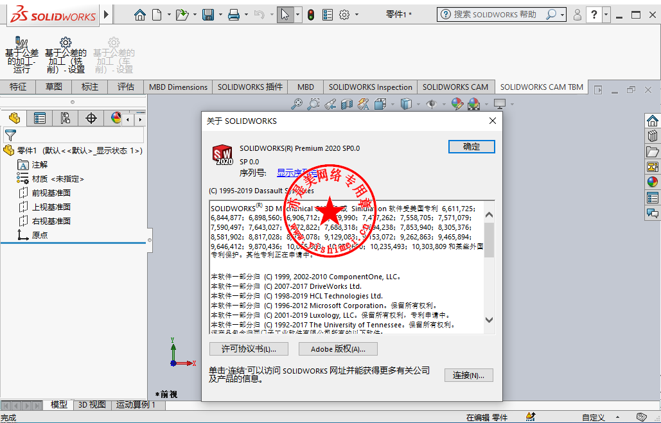Open the ConfigurationManager tab icon
Screen dimensions: 661x423
(x=66, y=118)
